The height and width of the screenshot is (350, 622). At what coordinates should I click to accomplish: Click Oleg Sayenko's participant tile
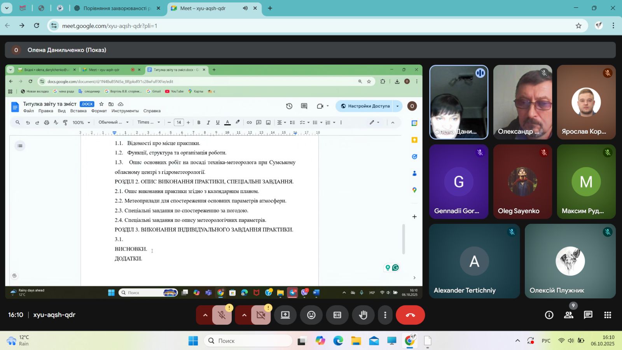coord(522,182)
